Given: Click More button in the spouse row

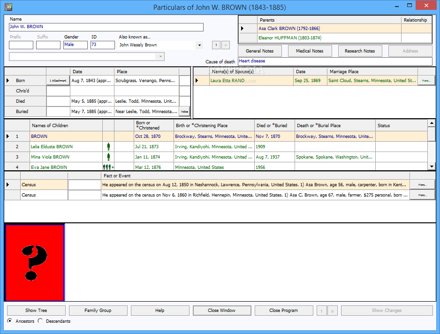Looking at the screenshot, I should tap(426, 81).
